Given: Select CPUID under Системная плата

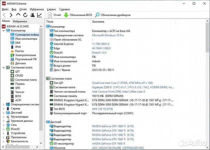Looking at the screenshot, I should [19, 76].
